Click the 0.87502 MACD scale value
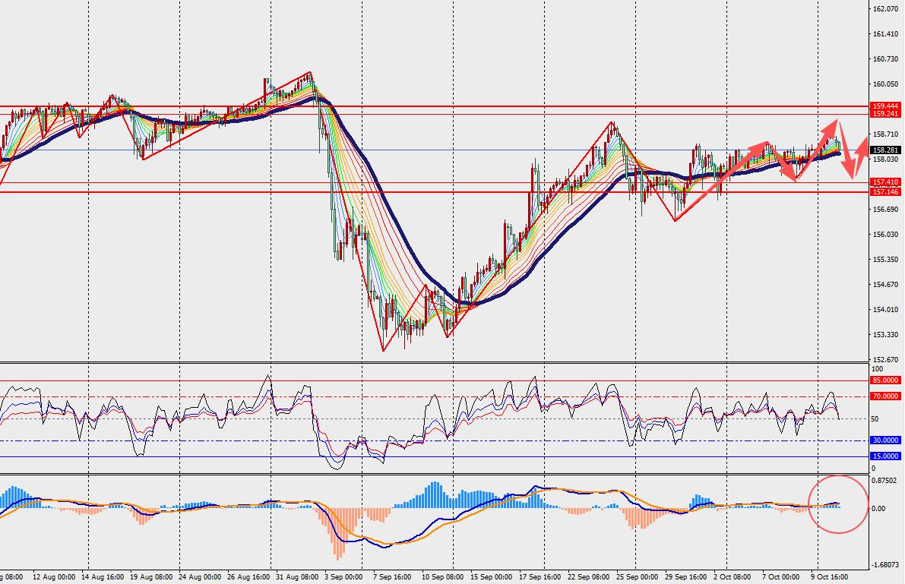This screenshot has height=584, width=905. click(x=884, y=480)
